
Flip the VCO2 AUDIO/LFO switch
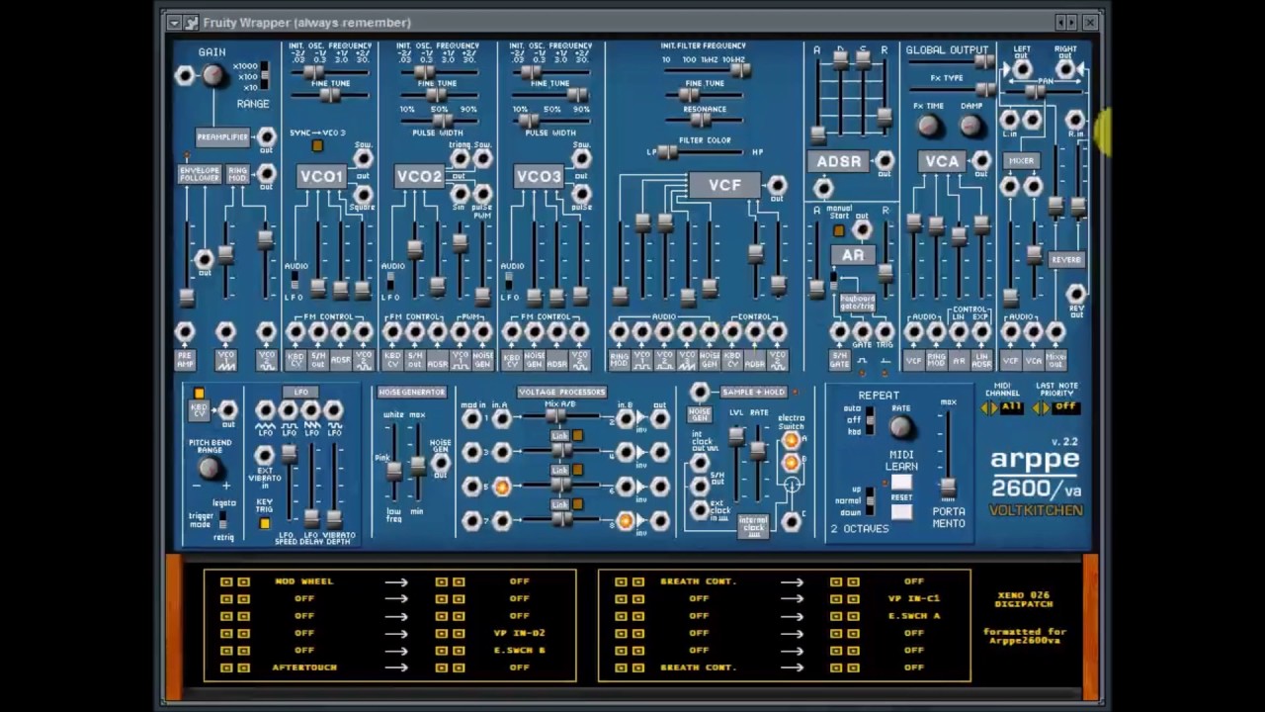(390, 282)
